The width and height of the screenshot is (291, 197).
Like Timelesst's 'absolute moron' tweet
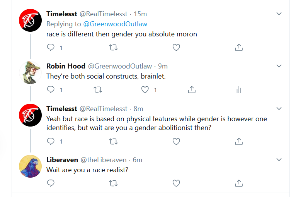[176, 48]
